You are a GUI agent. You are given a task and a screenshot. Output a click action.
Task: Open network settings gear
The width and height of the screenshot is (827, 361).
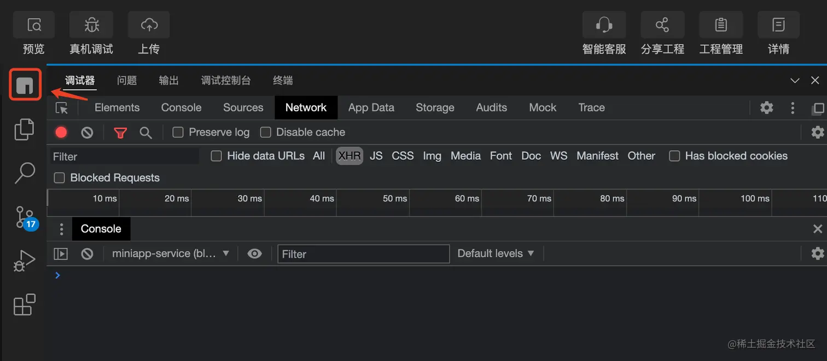click(818, 132)
